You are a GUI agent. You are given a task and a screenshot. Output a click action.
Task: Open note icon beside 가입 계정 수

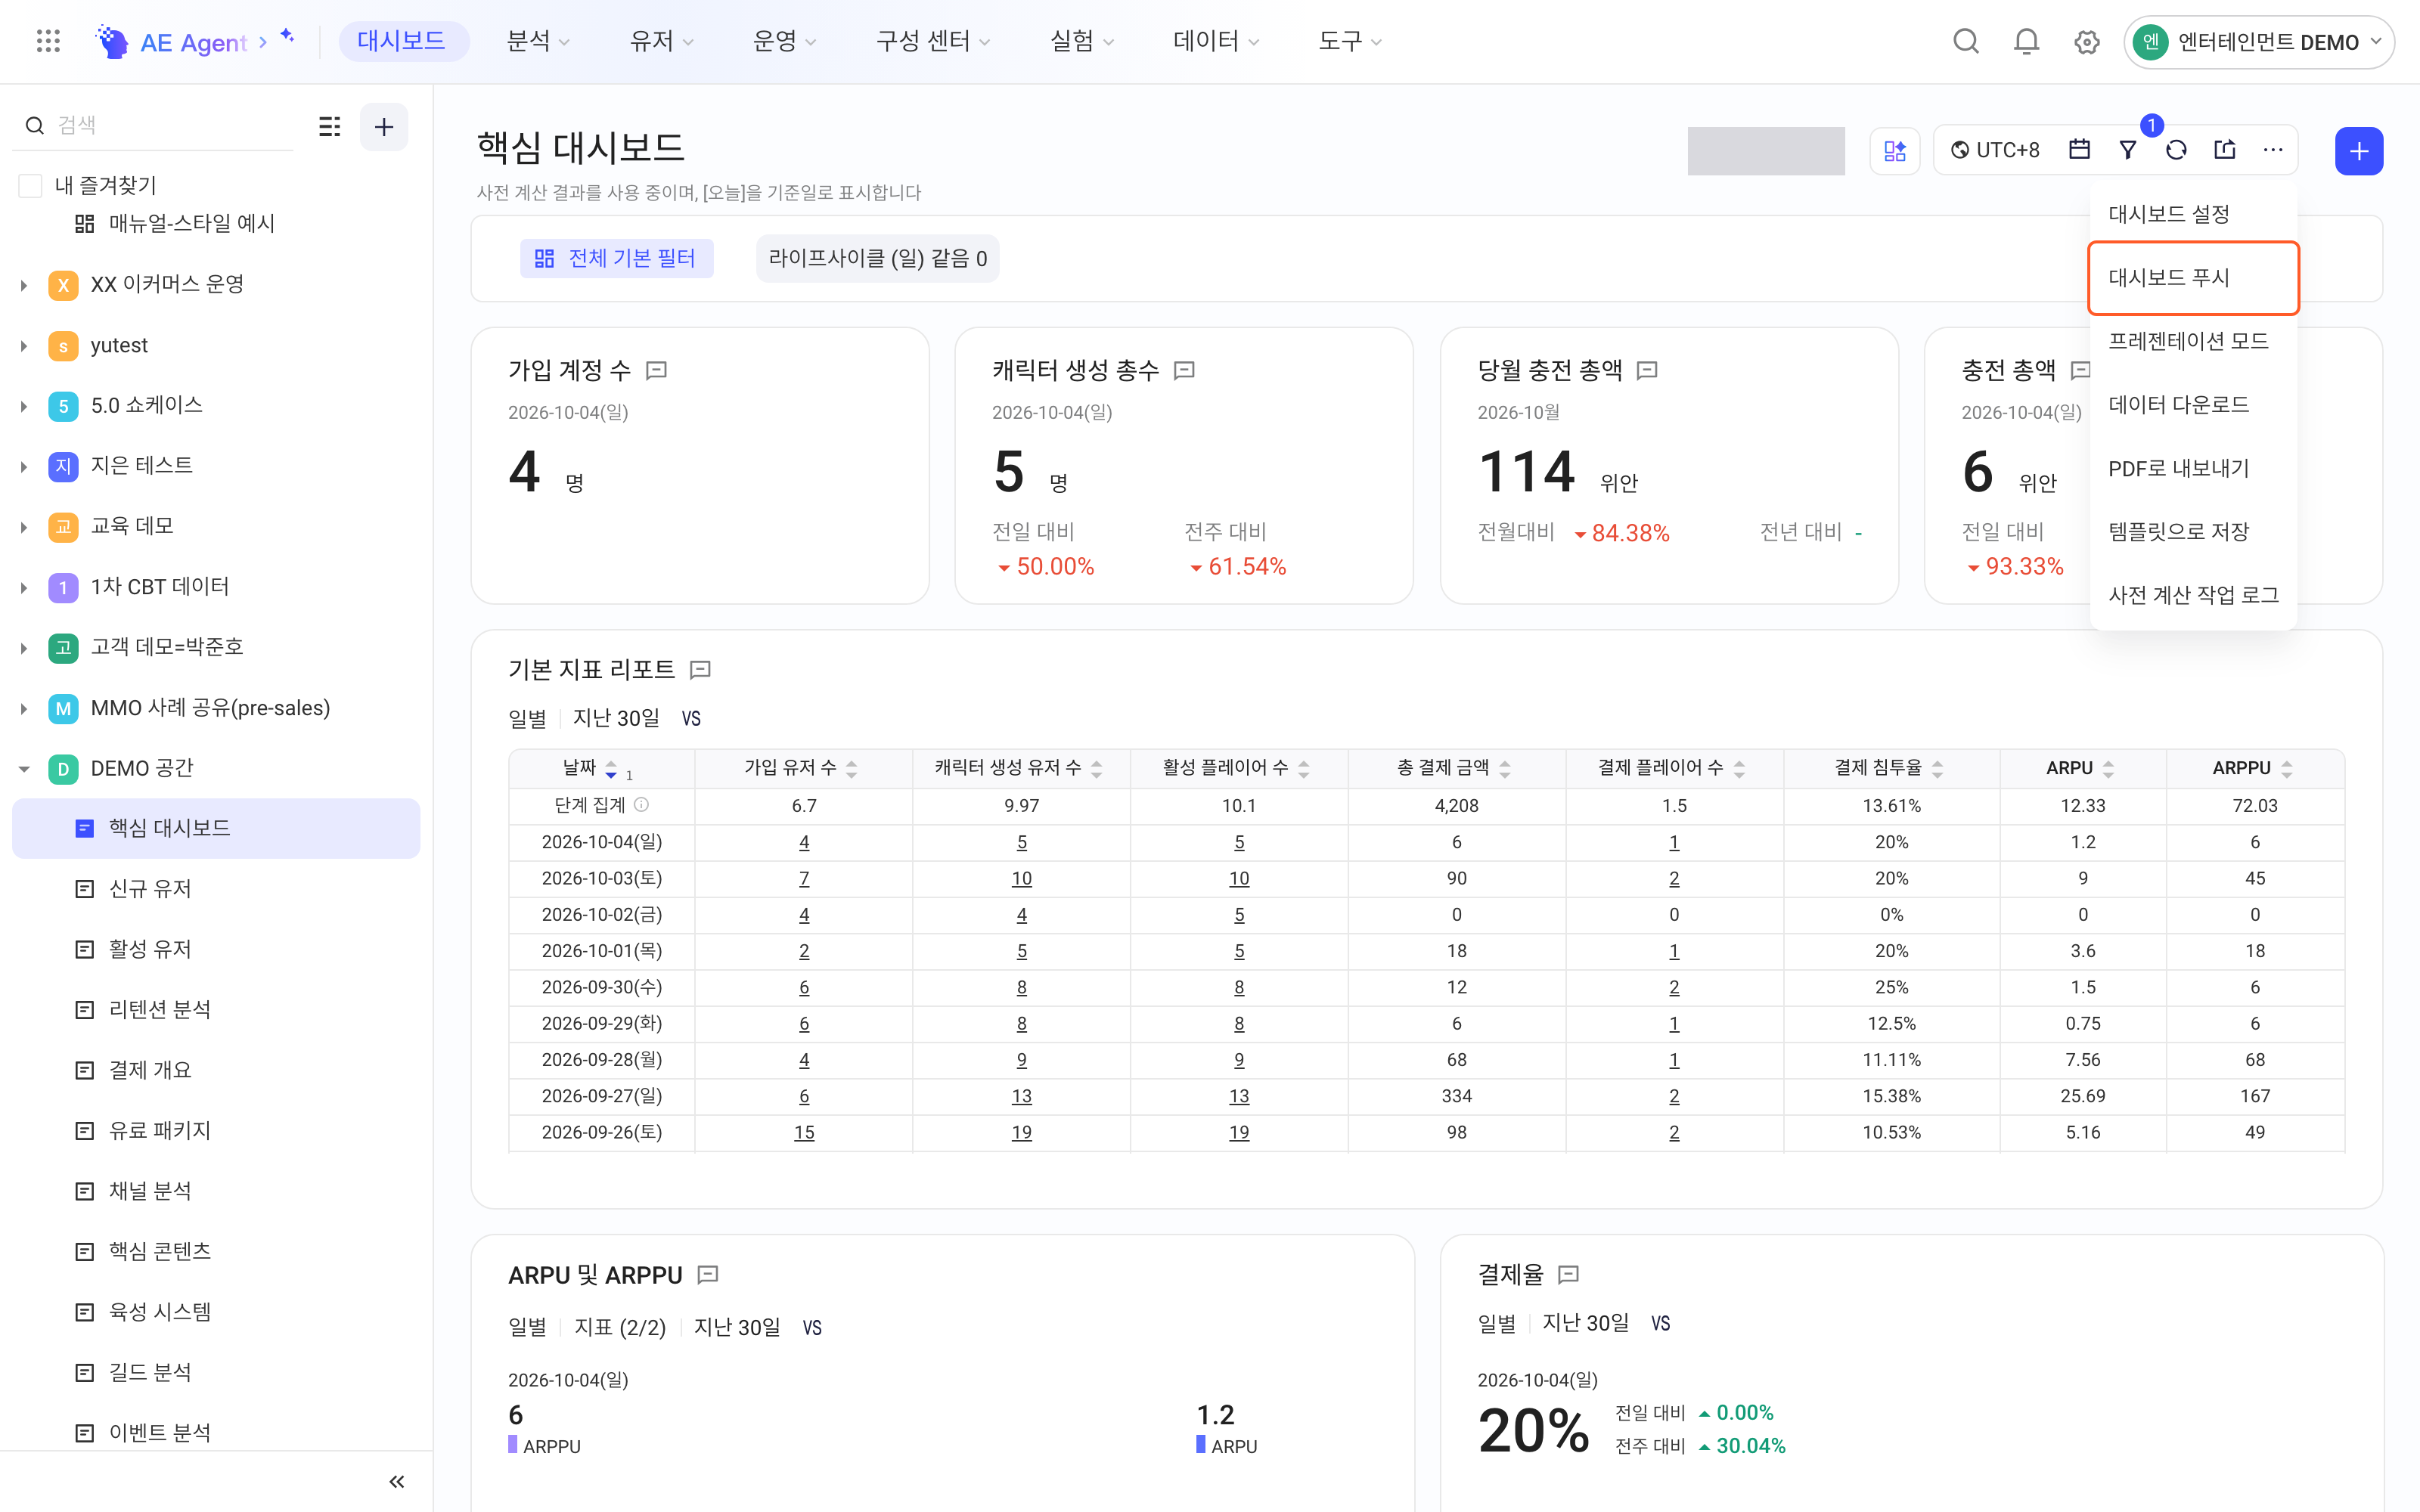(x=657, y=371)
